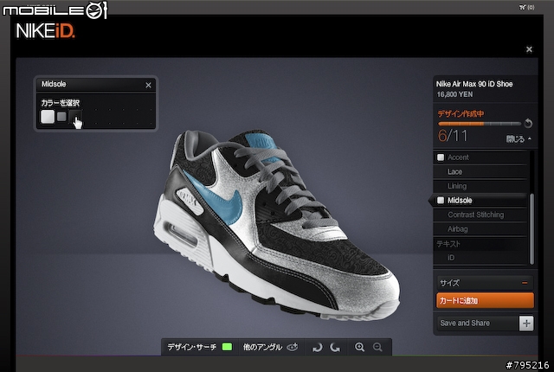Expand Save and Share plus icon
554x372 pixels.
[x=526, y=324]
